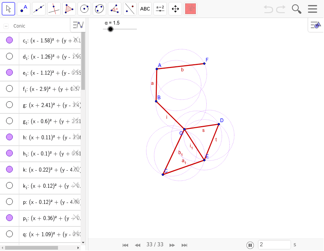Viewport: 324px width, 251px height.
Task: Collapse the Conic group header
Action: tap(5, 25)
